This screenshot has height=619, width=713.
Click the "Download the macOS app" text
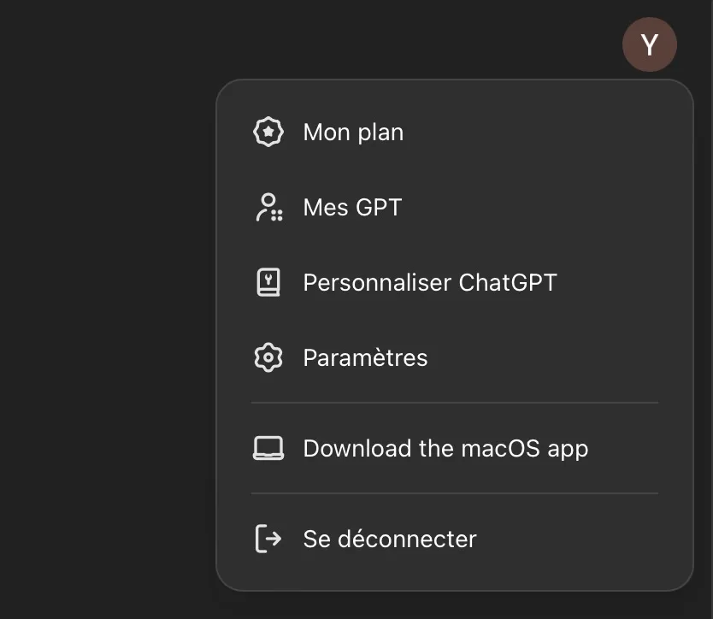click(445, 449)
